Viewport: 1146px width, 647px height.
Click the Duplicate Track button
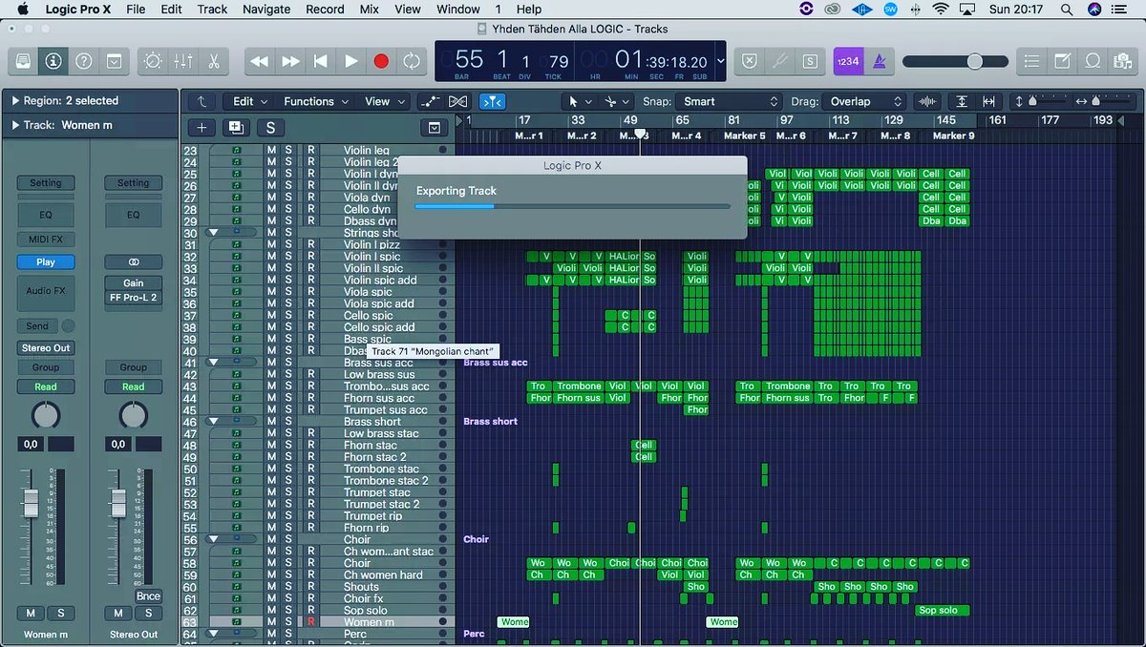click(235, 128)
